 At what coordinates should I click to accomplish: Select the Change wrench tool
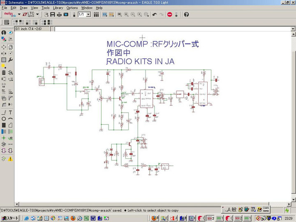click(x=10, y=60)
